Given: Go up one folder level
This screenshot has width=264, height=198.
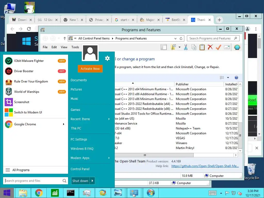Looking at the screenshot, I should 65,39.
